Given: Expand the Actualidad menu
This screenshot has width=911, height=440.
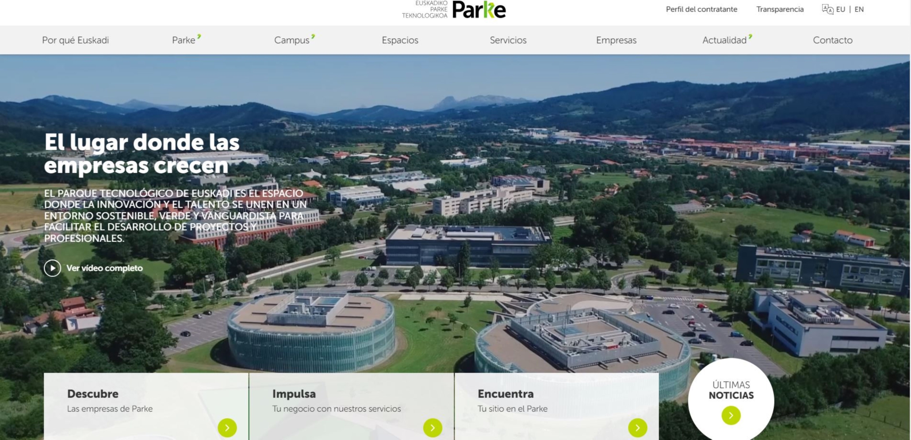Looking at the screenshot, I should pos(727,40).
